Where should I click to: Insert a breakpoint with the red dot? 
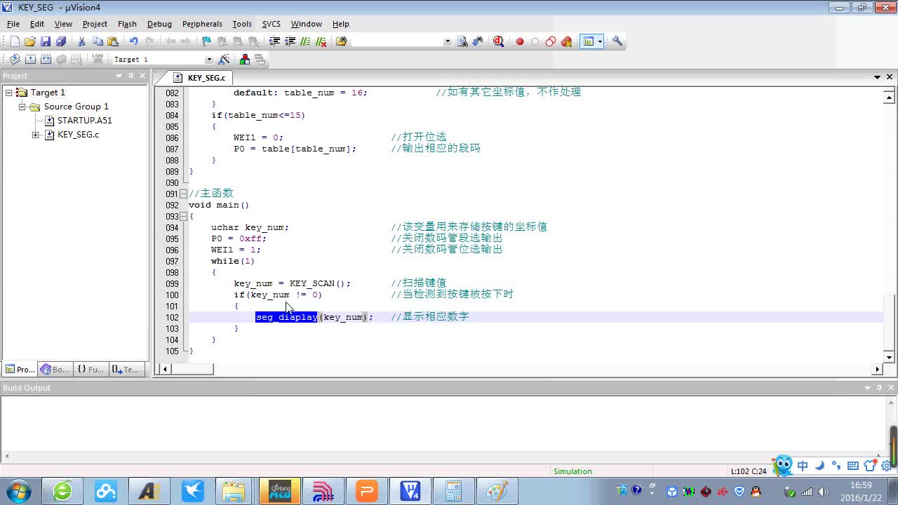(520, 41)
